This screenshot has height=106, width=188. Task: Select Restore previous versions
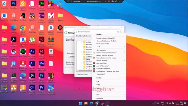coord(109,55)
